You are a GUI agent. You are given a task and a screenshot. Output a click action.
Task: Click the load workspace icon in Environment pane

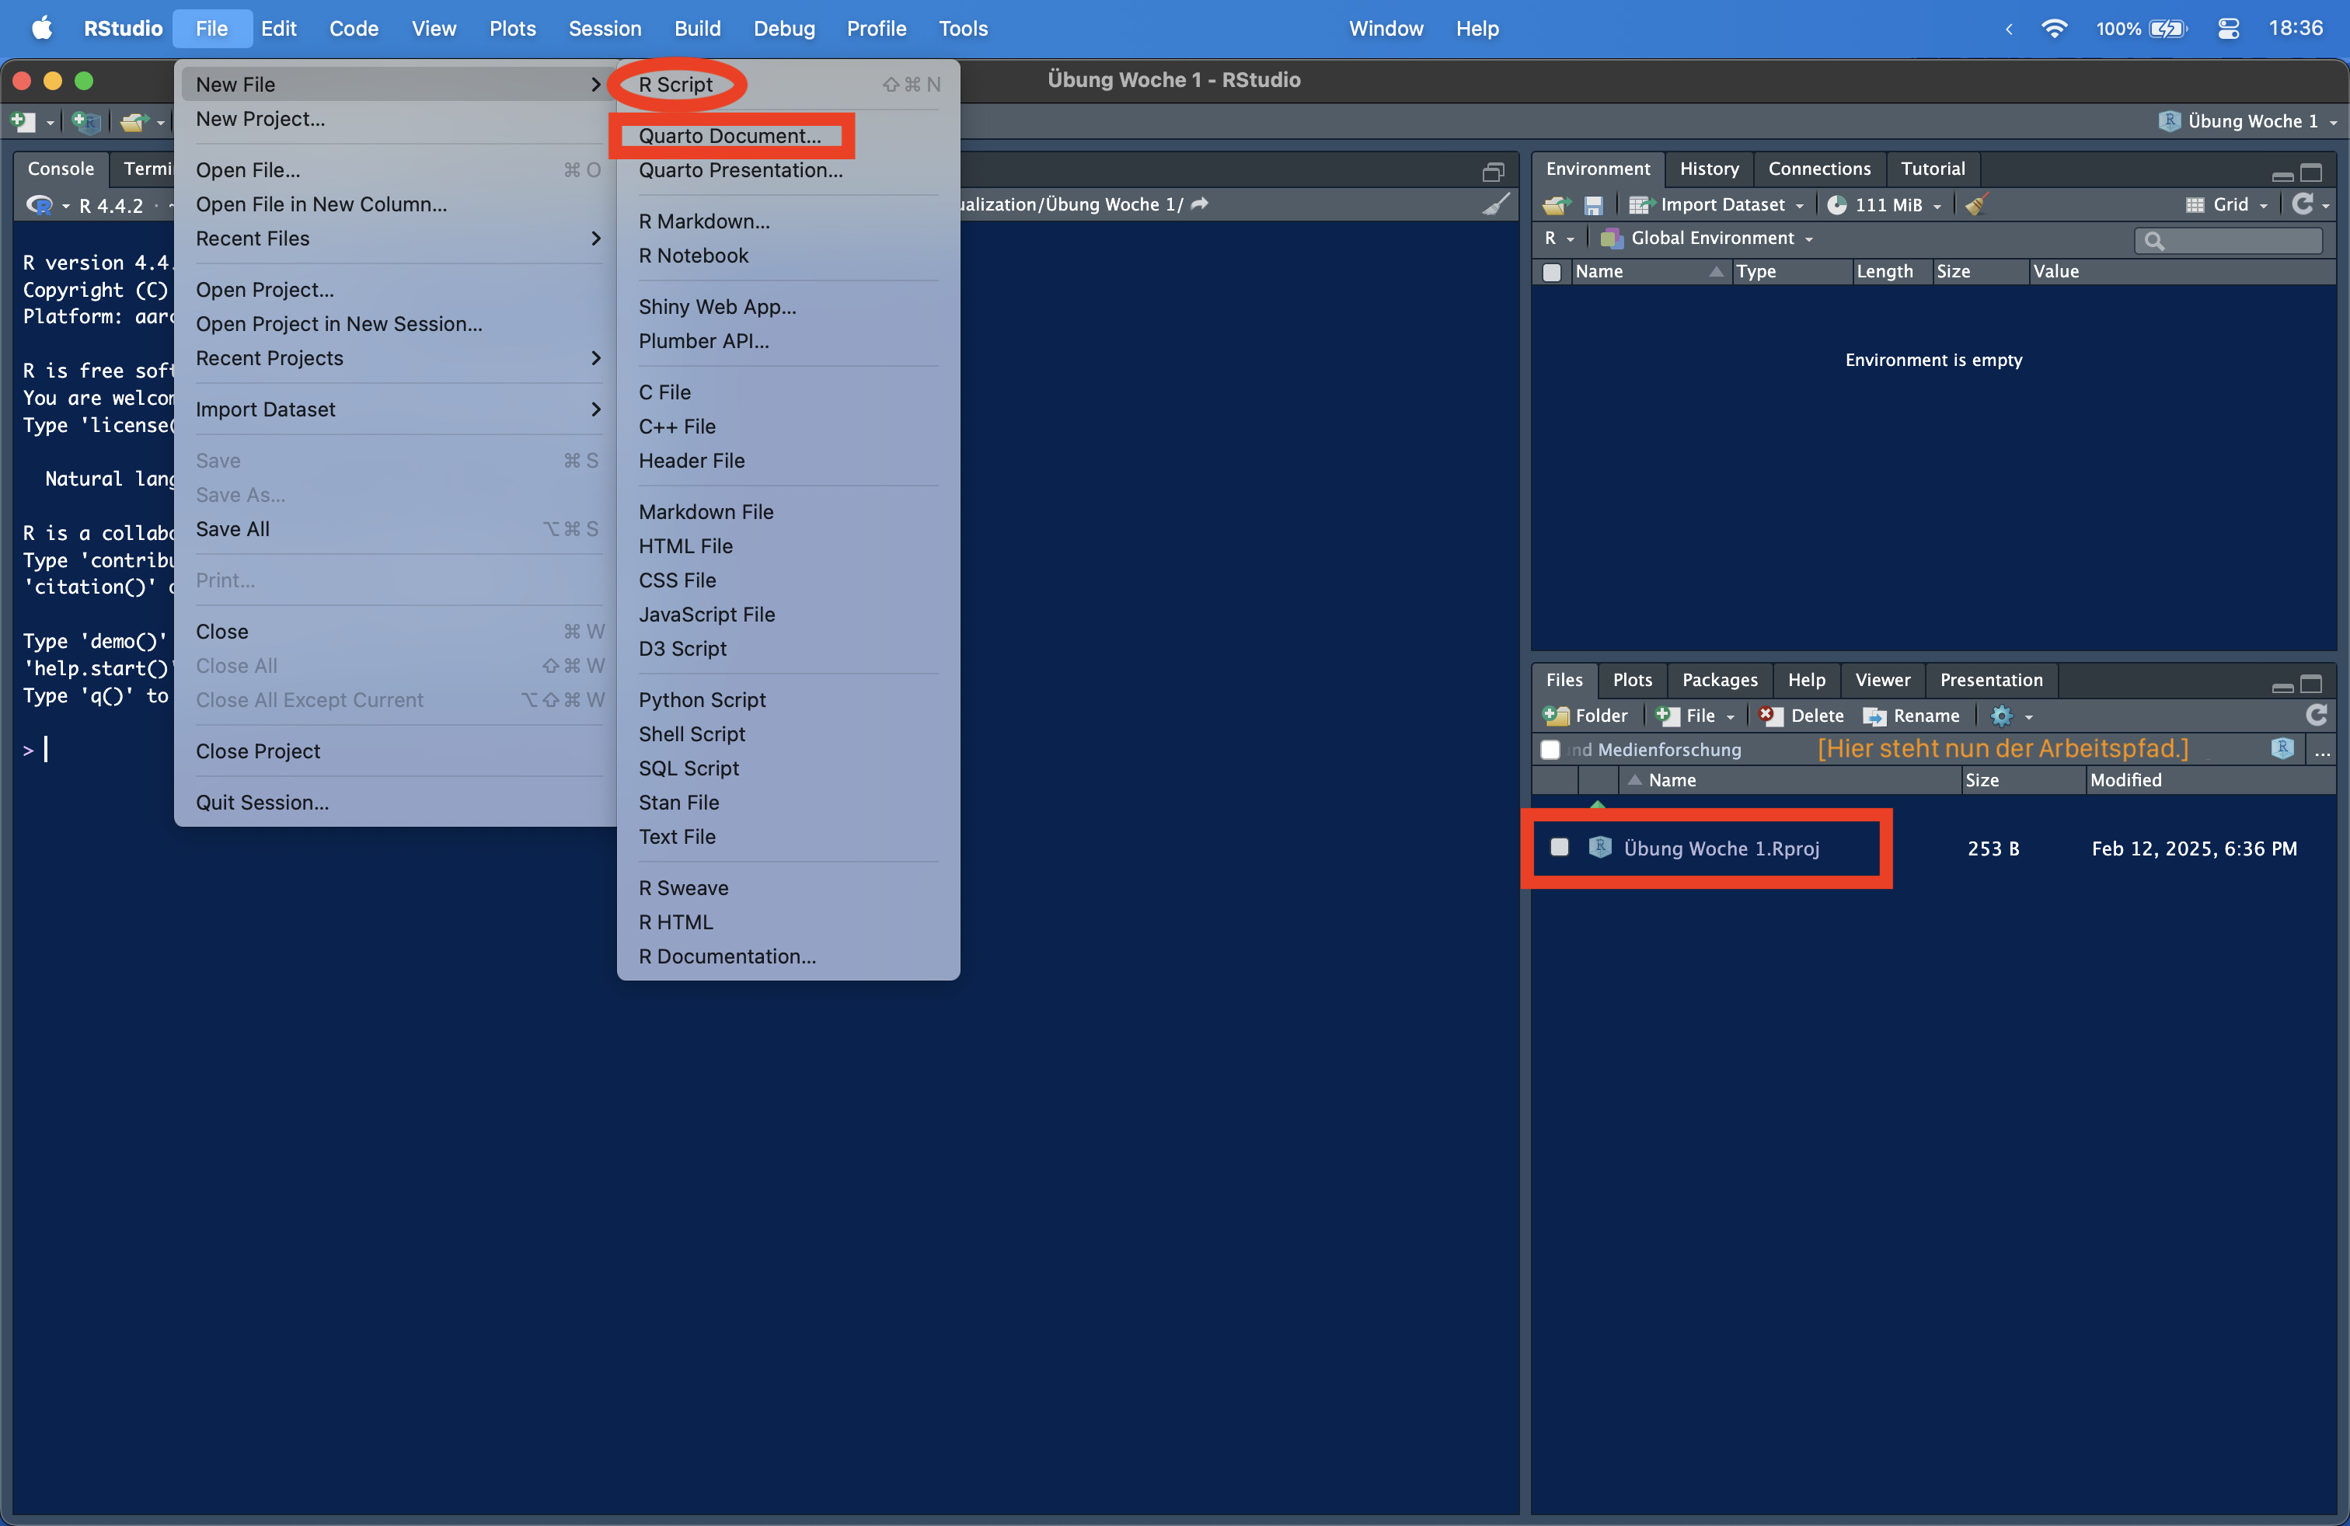click(x=1557, y=205)
